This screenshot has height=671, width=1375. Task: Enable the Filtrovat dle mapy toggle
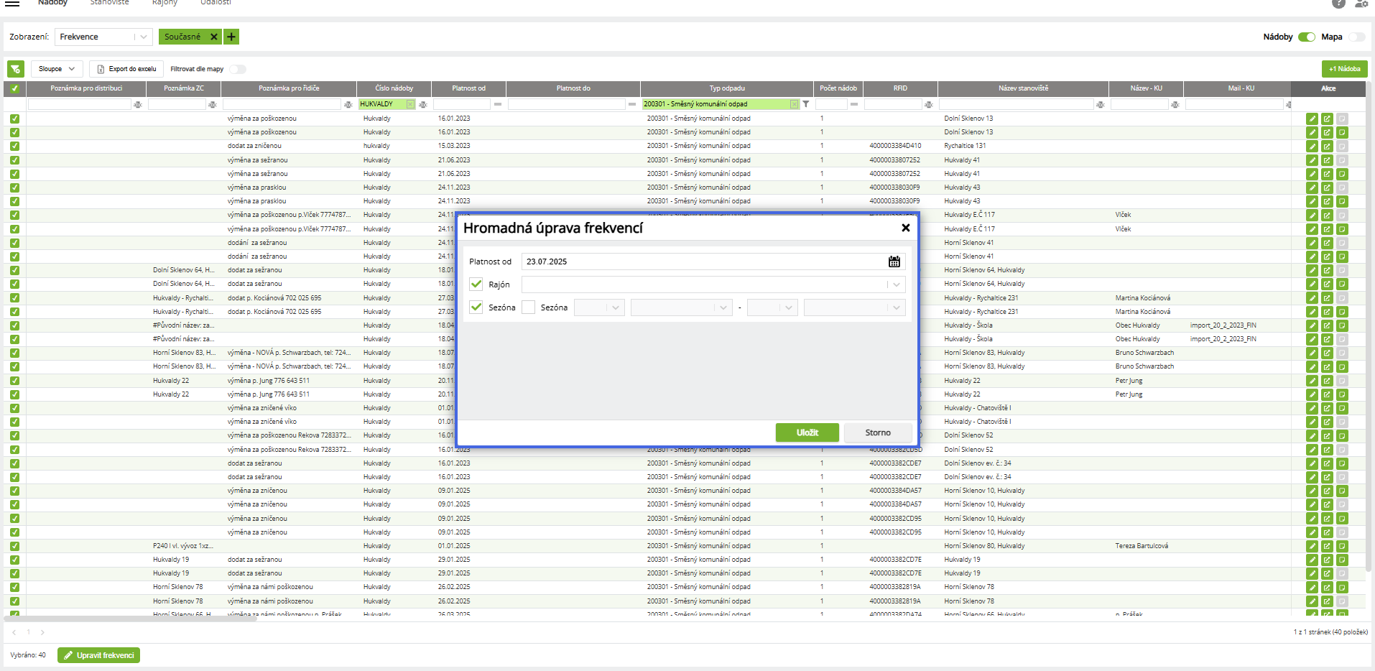pos(238,69)
